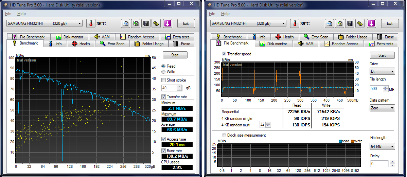Select the Write radio button
407x177 pixels.
pyautogui.click(x=164, y=72)
